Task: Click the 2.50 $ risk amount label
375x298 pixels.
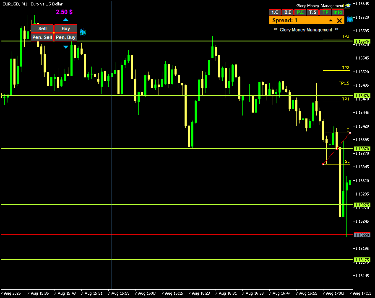Action: (64, 12)
